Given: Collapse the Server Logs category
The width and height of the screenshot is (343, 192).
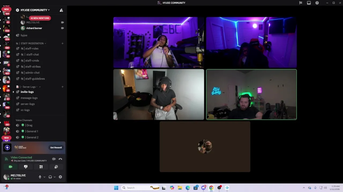Looking at the screenshot, I should coord(29,87).
